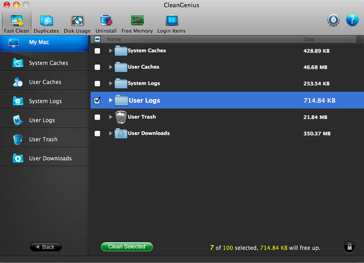Screen dimensions: 364x263
Task: Select System Caches in the sidebar
Action: [44, 63]
